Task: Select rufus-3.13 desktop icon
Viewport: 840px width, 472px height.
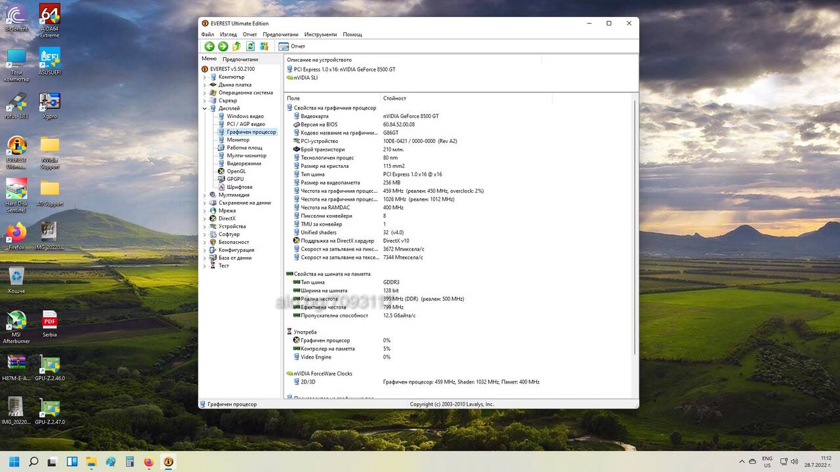Action: click(16, 105)
